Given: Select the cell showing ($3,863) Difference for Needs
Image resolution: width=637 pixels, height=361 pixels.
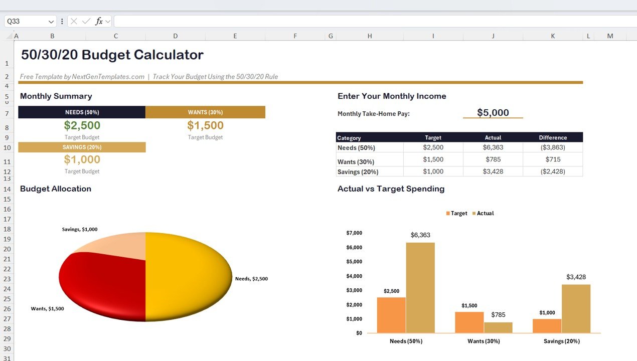Looking at the screenshot, I should tap(553, 147).
